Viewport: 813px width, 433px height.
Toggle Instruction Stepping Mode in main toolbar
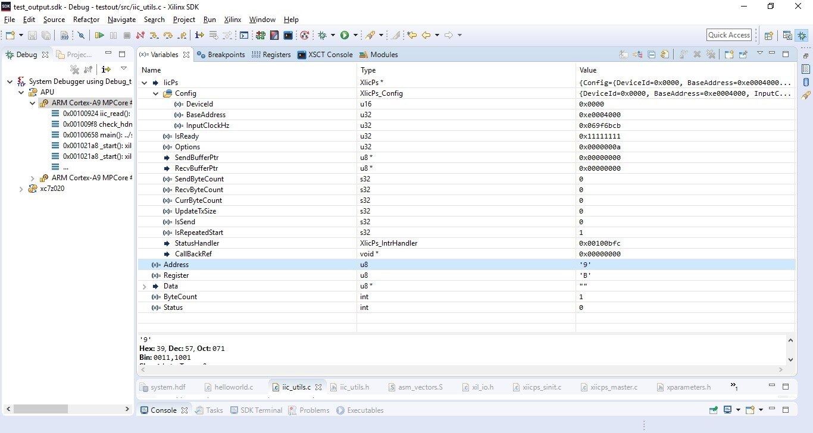click(x=199, y=36)
